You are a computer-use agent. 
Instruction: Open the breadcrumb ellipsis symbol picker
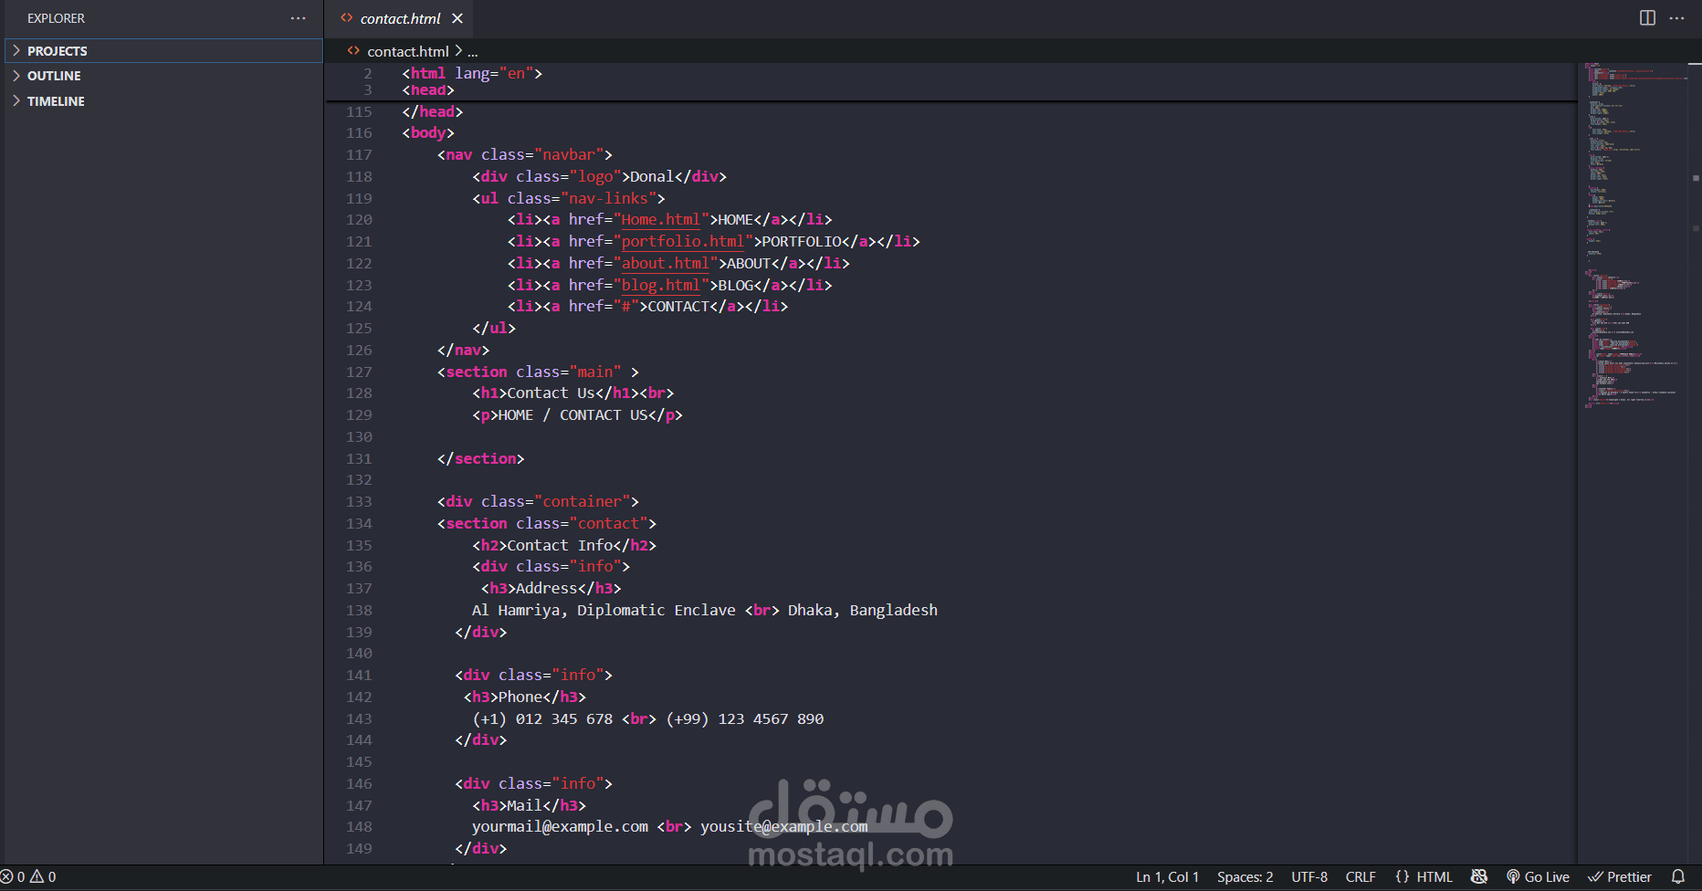473,51
